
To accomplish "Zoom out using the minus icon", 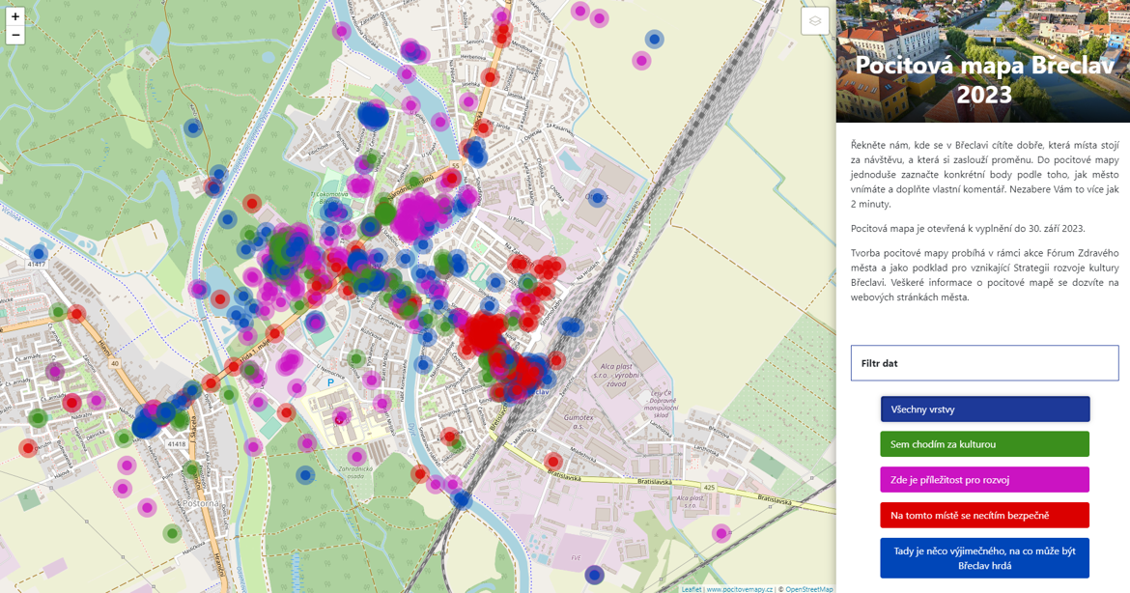I will pyautogui.click(x=15, y=36).
